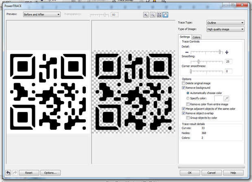Toggle Delete original image checkbox
The width and height of the screenshot is (252, 182).
pos(183,83)
